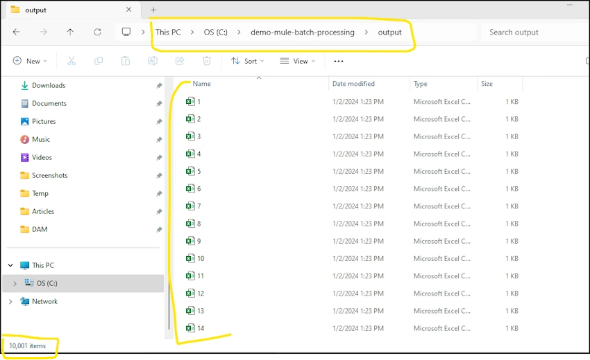
Task: Click pin icon beside Music
Action: [159, 140]
